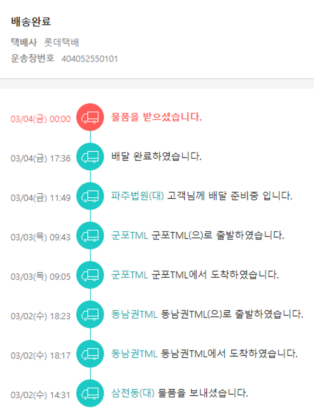The height and width of the screenshot is (418, 314).
Task: Open the 파주법원(대) branch link
Action: [138, 196]
